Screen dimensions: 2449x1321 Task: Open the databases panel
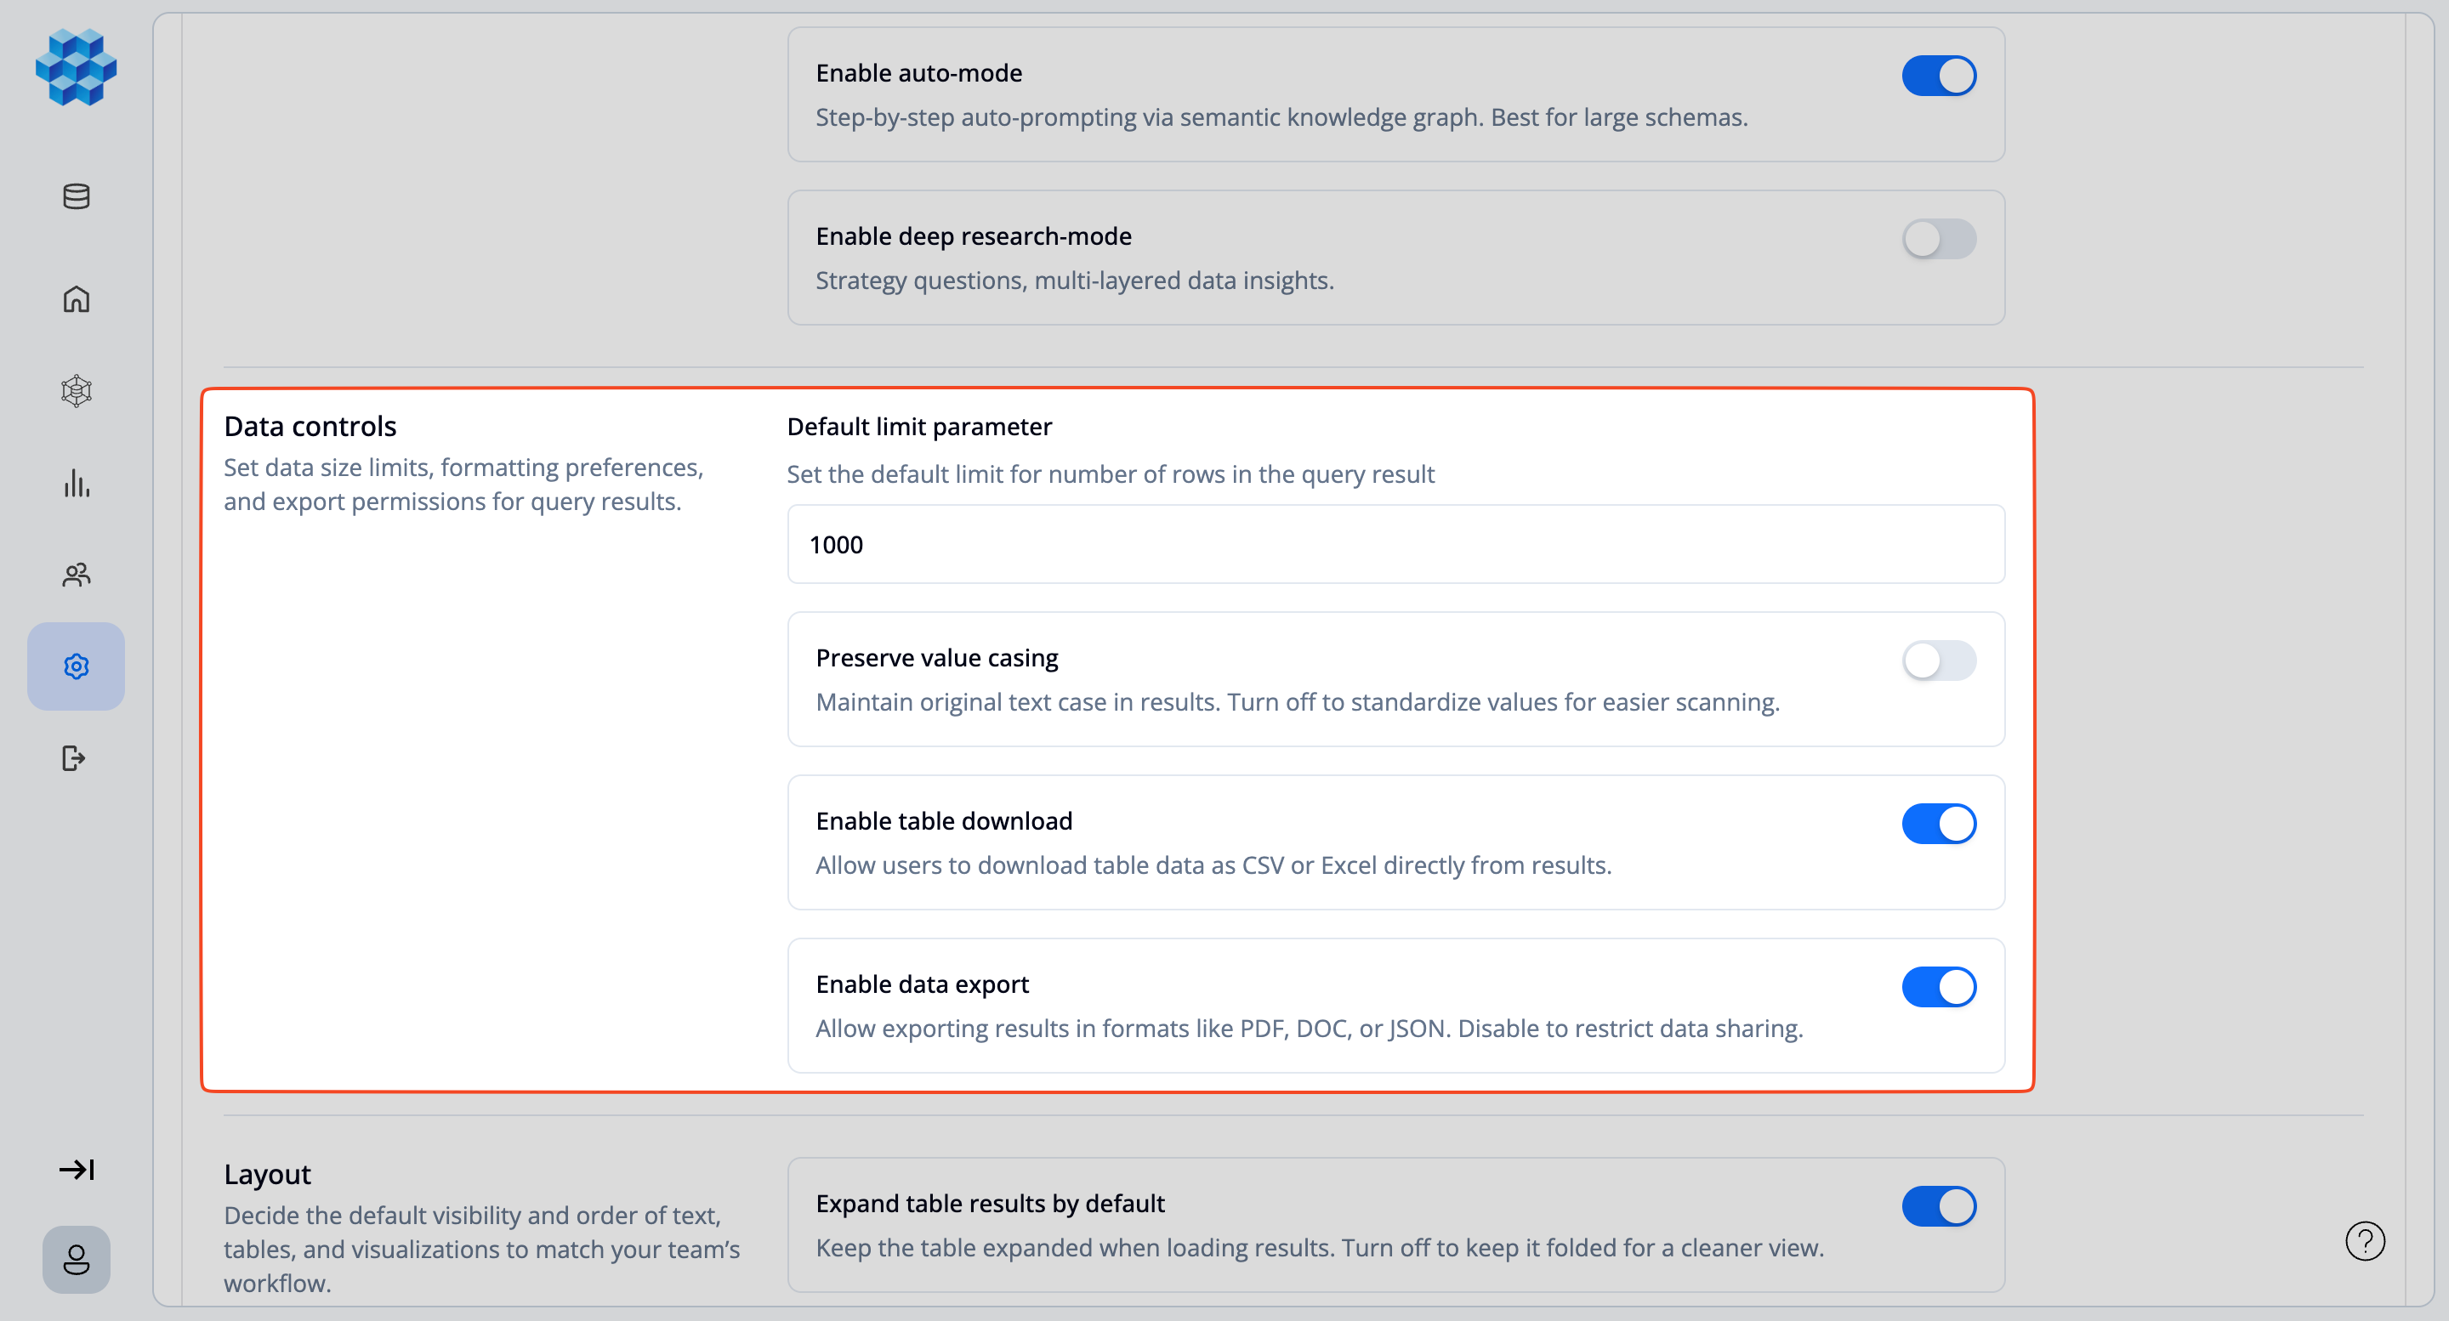(x=76, y=196)
